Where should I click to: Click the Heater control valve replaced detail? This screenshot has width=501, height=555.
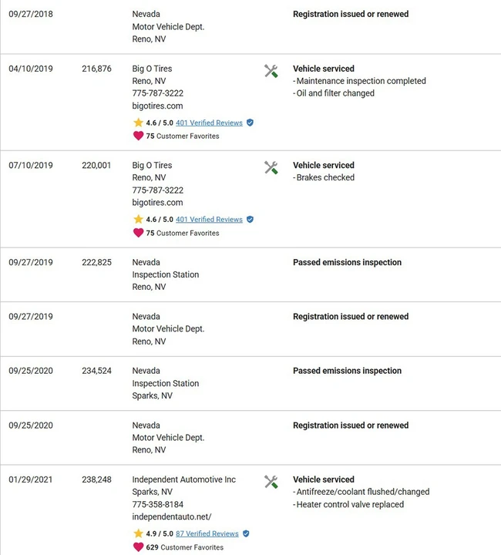(348, 504)
